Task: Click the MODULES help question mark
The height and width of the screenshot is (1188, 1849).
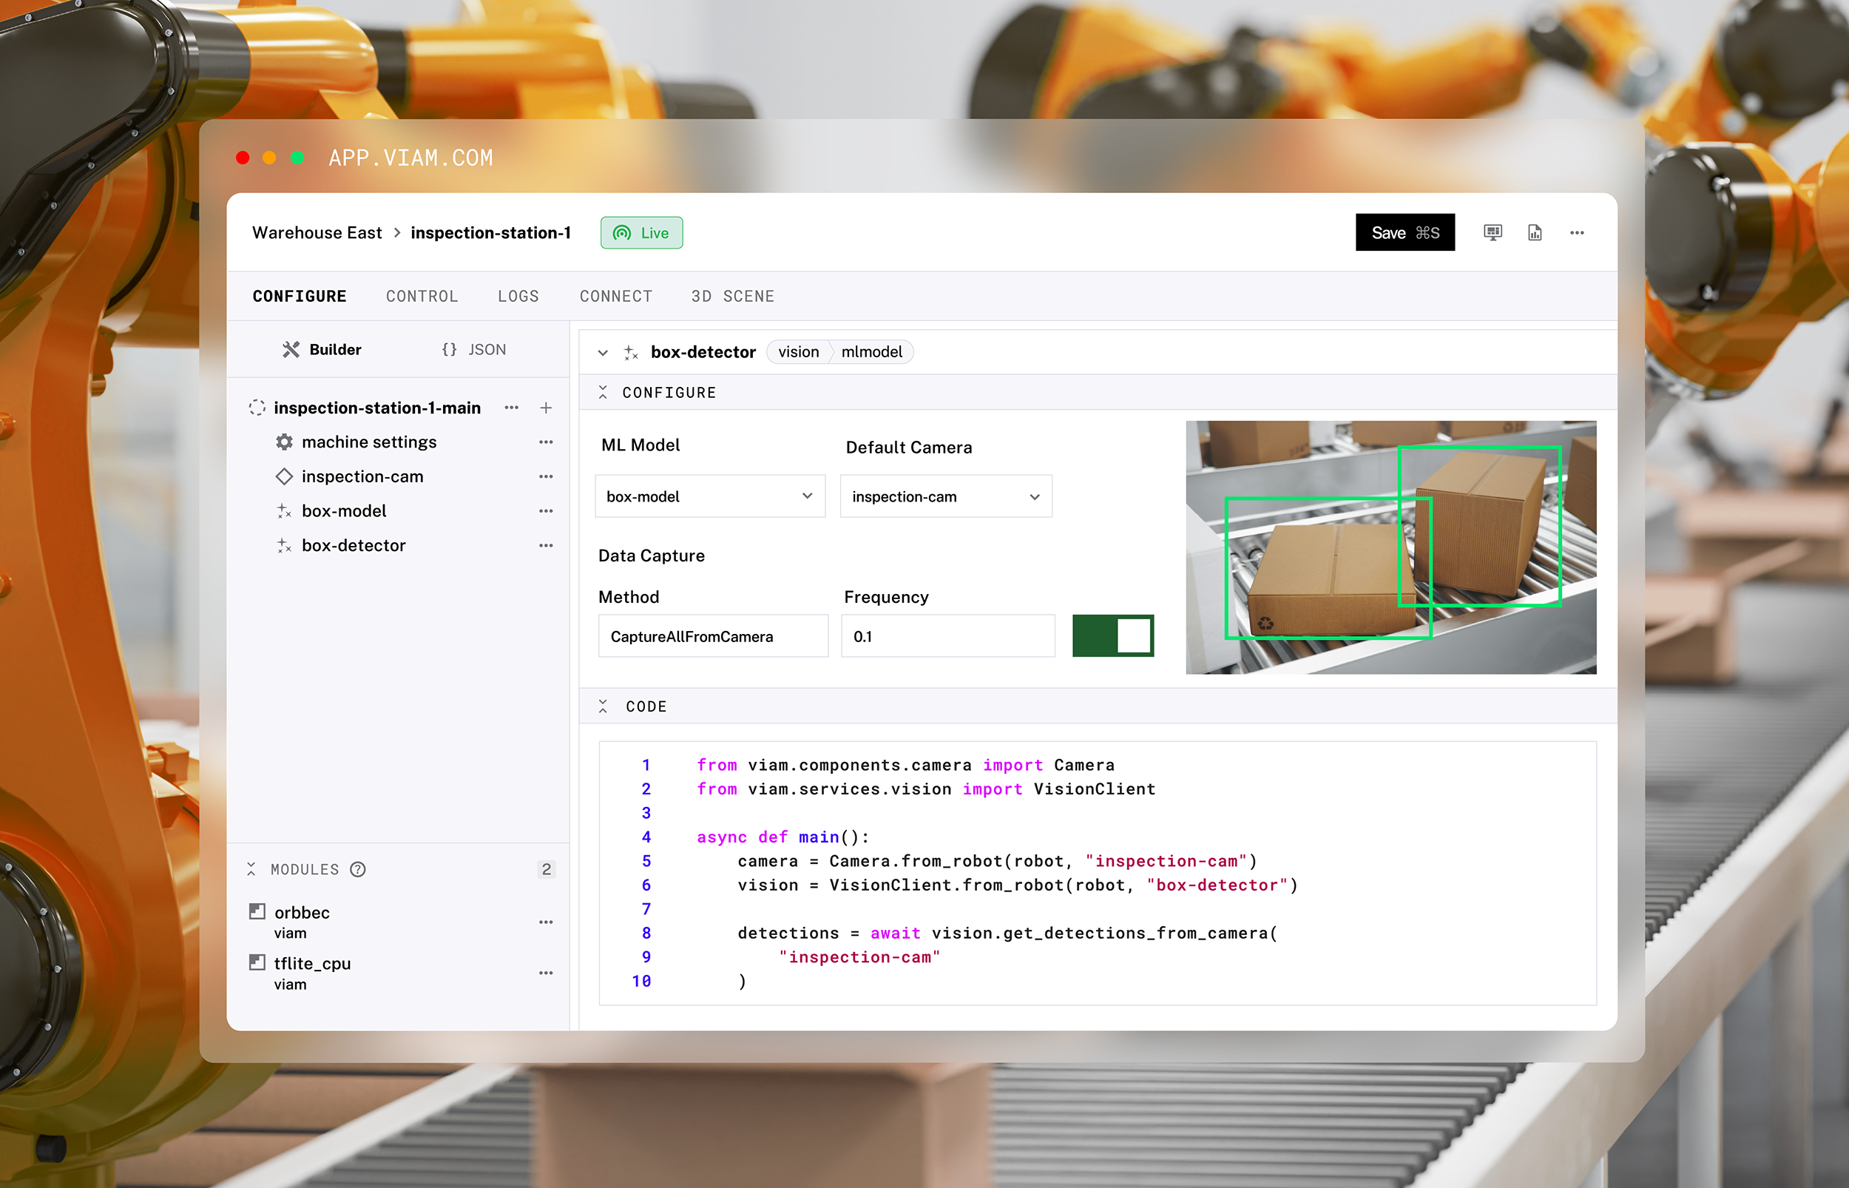Action: click(x=358, y=869)
